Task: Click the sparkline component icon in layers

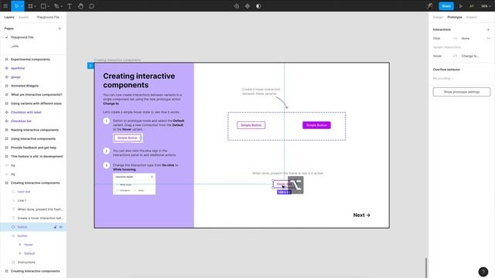Action: tap(6, 68)
